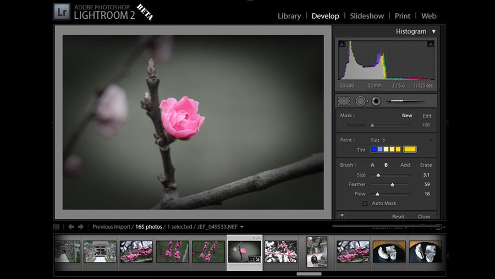Click develop adjustments badge on selected thumbnail

tap(257, 259)
